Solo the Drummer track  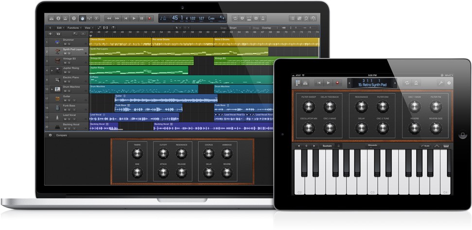(x=69, y=44)
